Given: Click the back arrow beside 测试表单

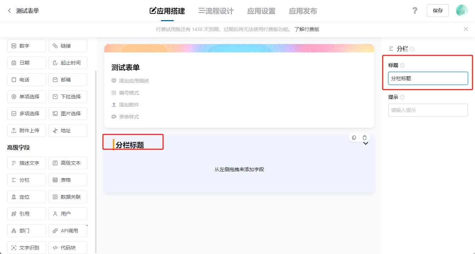Looking at the screenshot, I should (10, 11).
